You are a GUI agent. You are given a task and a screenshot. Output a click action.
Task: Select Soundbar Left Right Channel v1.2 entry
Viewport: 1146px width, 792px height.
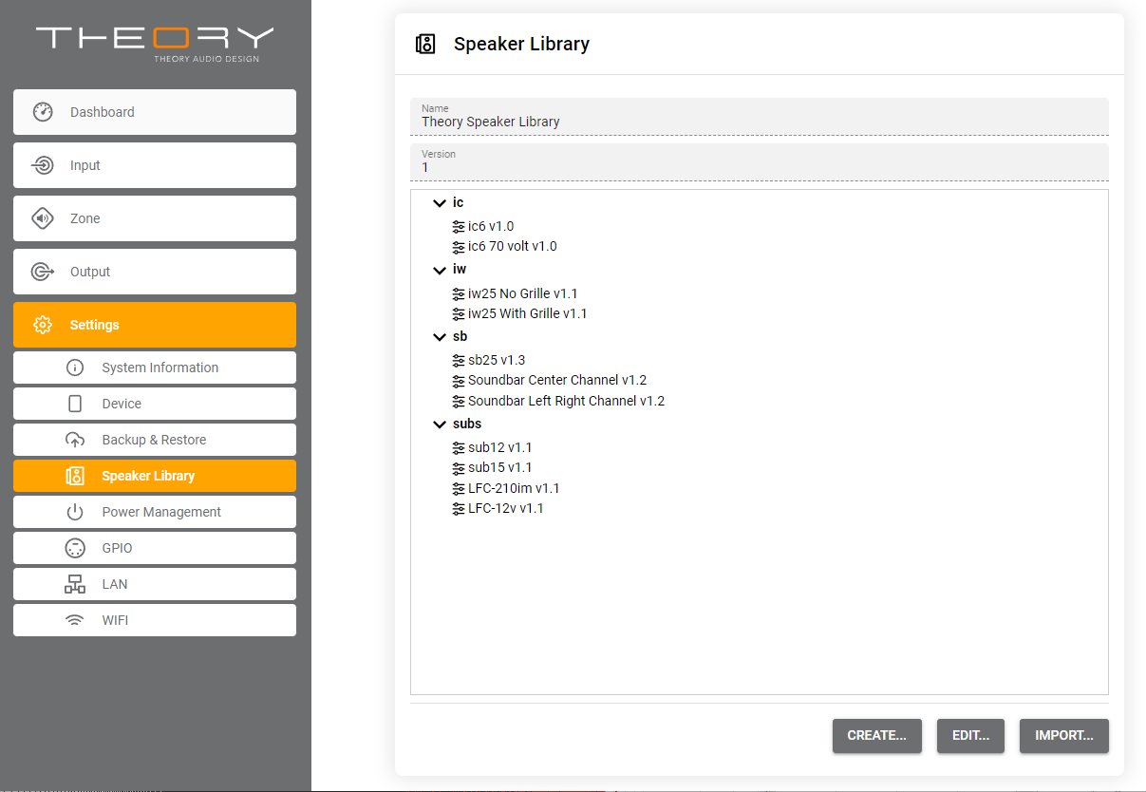point(567,402)
